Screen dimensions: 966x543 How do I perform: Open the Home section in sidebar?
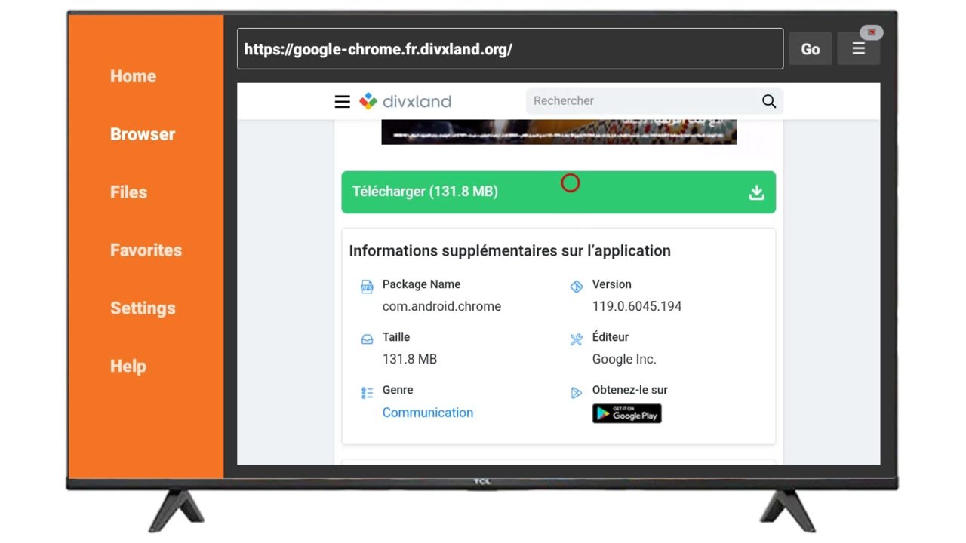click(x=133, y=76)
